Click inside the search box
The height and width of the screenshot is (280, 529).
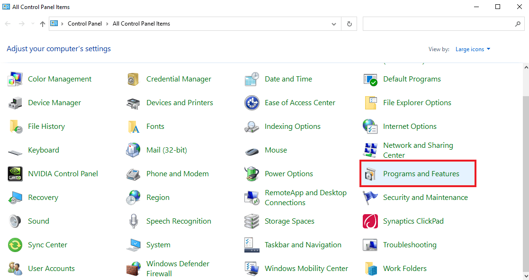(440, 23)
